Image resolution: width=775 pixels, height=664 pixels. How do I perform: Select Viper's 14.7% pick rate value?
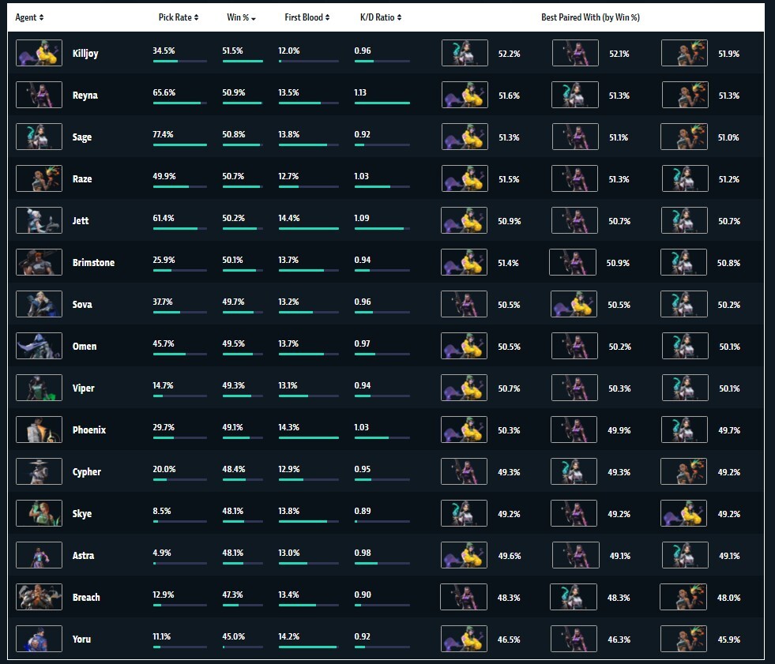coord(163,385)
